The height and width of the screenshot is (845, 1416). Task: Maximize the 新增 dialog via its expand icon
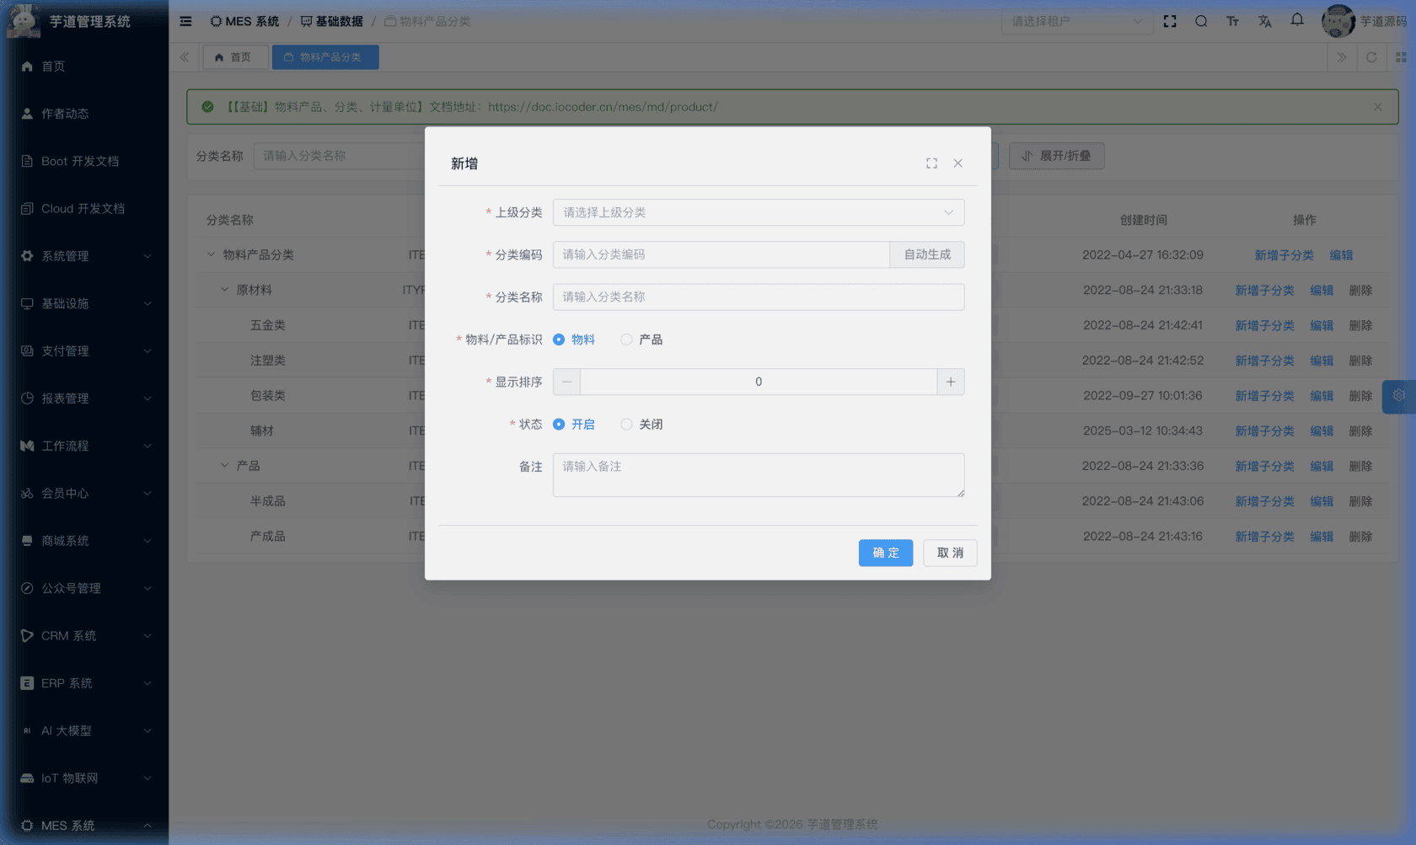pyautogui.click(x=931, y=163)
